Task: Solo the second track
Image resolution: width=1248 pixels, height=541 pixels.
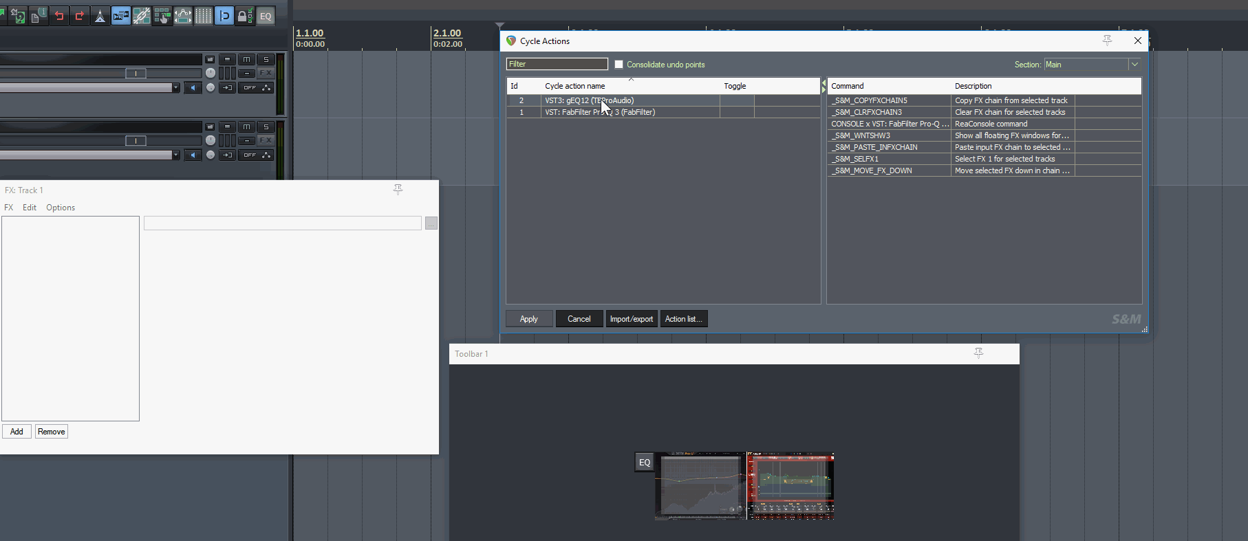Action: click(x=266, y=127)
